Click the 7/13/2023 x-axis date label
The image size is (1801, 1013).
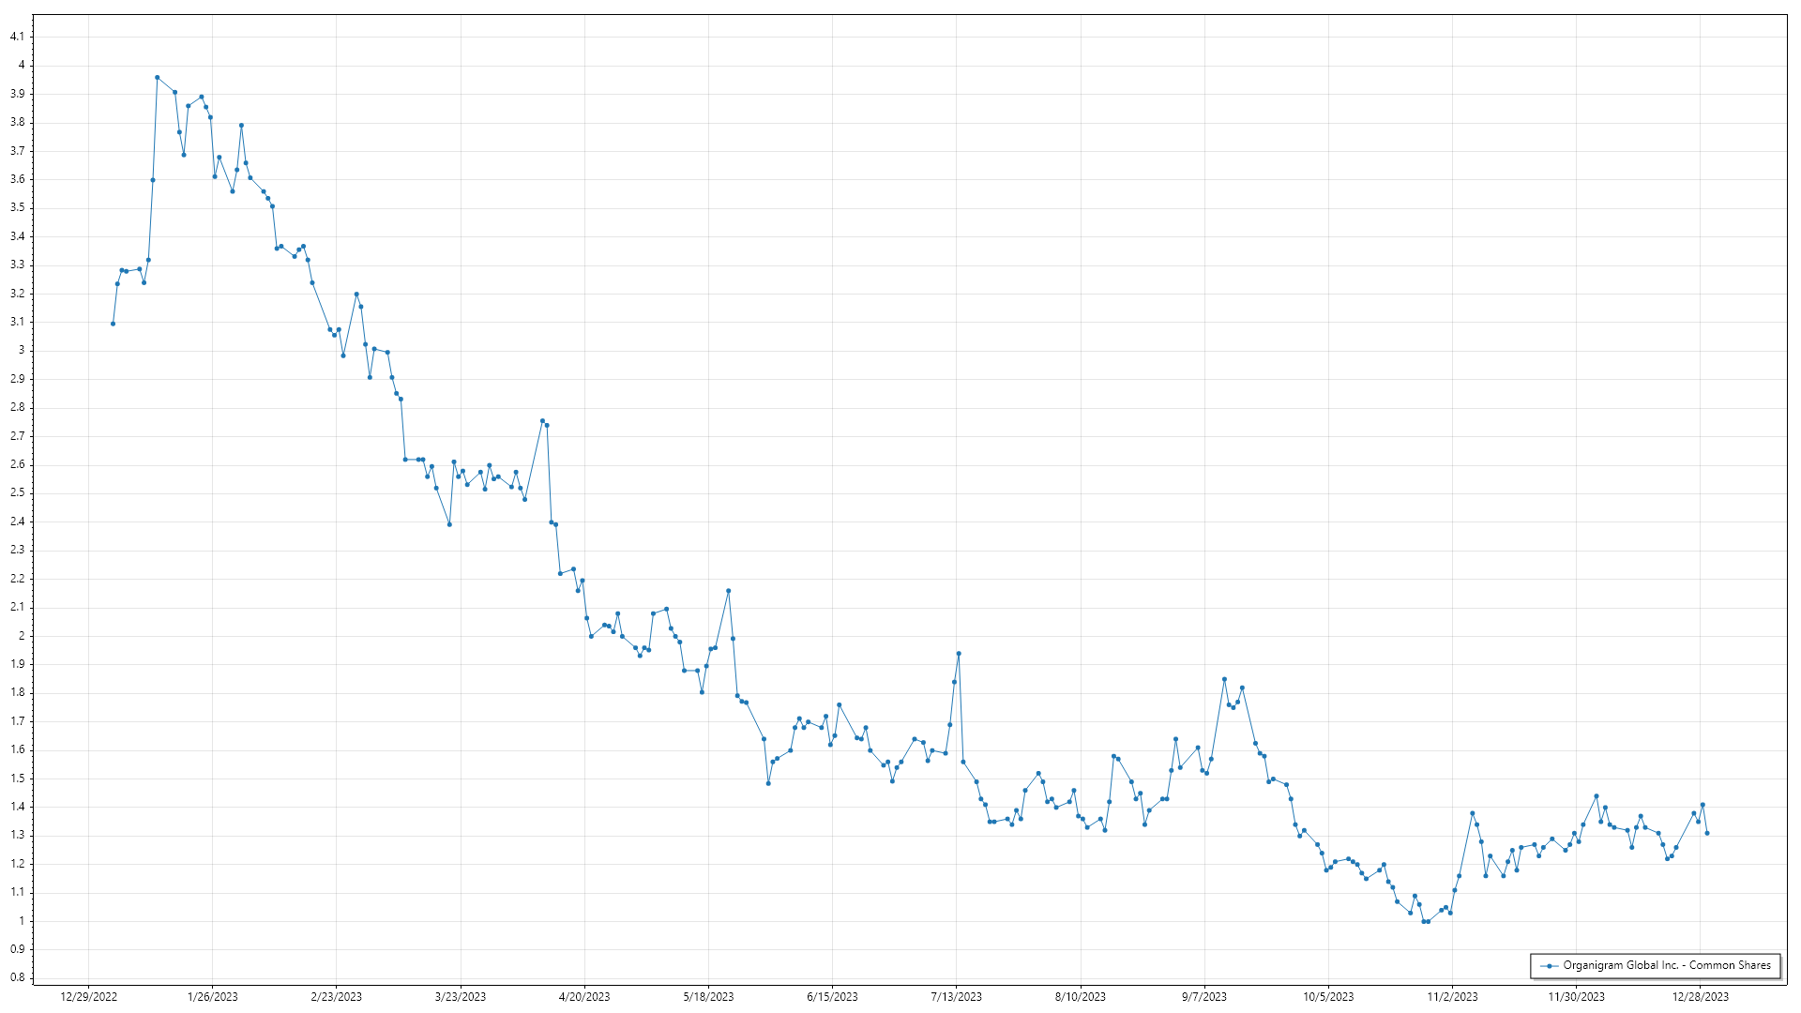(x=956, y=996)
